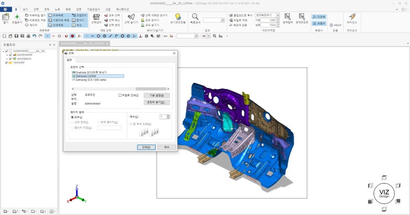Expand the root node in model tree

click(x=3, y=51)
